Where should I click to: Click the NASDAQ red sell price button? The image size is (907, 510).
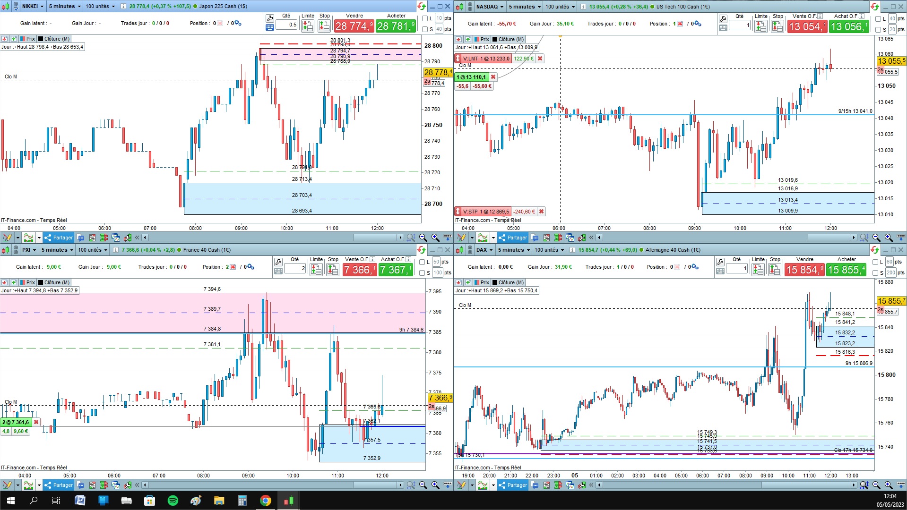807,26
